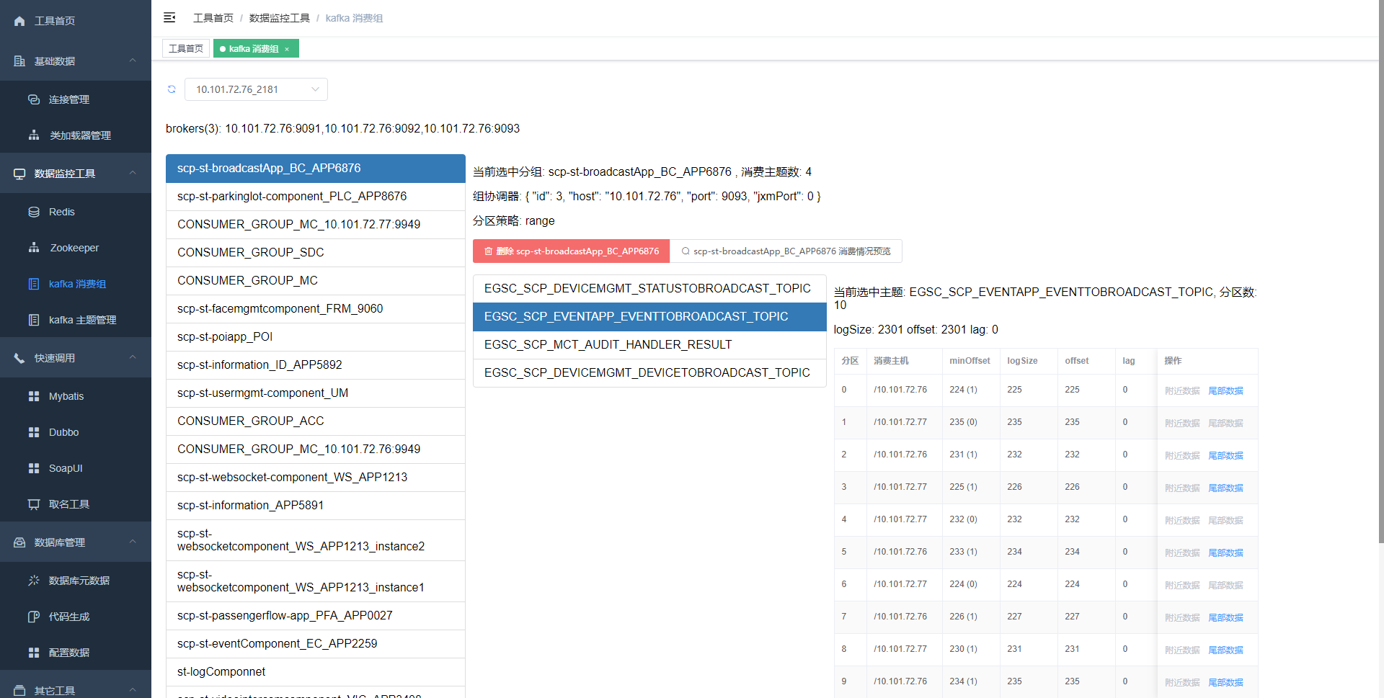The height and width of the screenshot is (698, 1384).
Task: Click the kafka 消费组 list icon
Action: 34,284
